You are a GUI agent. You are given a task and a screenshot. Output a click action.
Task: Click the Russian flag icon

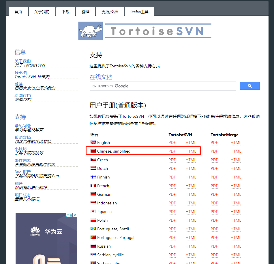pos(93,246)
